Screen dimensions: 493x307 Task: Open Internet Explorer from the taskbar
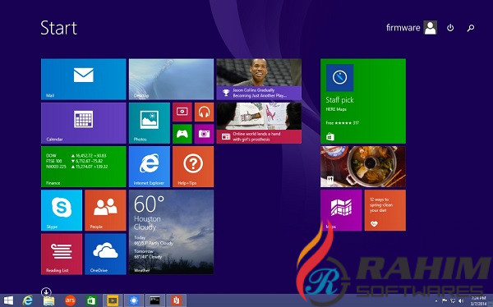tap(28, 300)
